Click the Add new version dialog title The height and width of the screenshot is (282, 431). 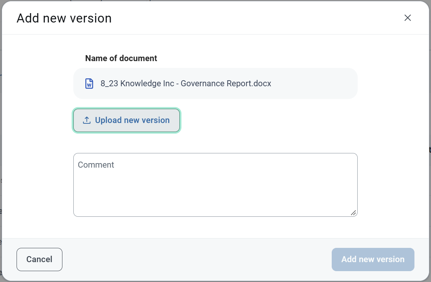pos(64,18)
